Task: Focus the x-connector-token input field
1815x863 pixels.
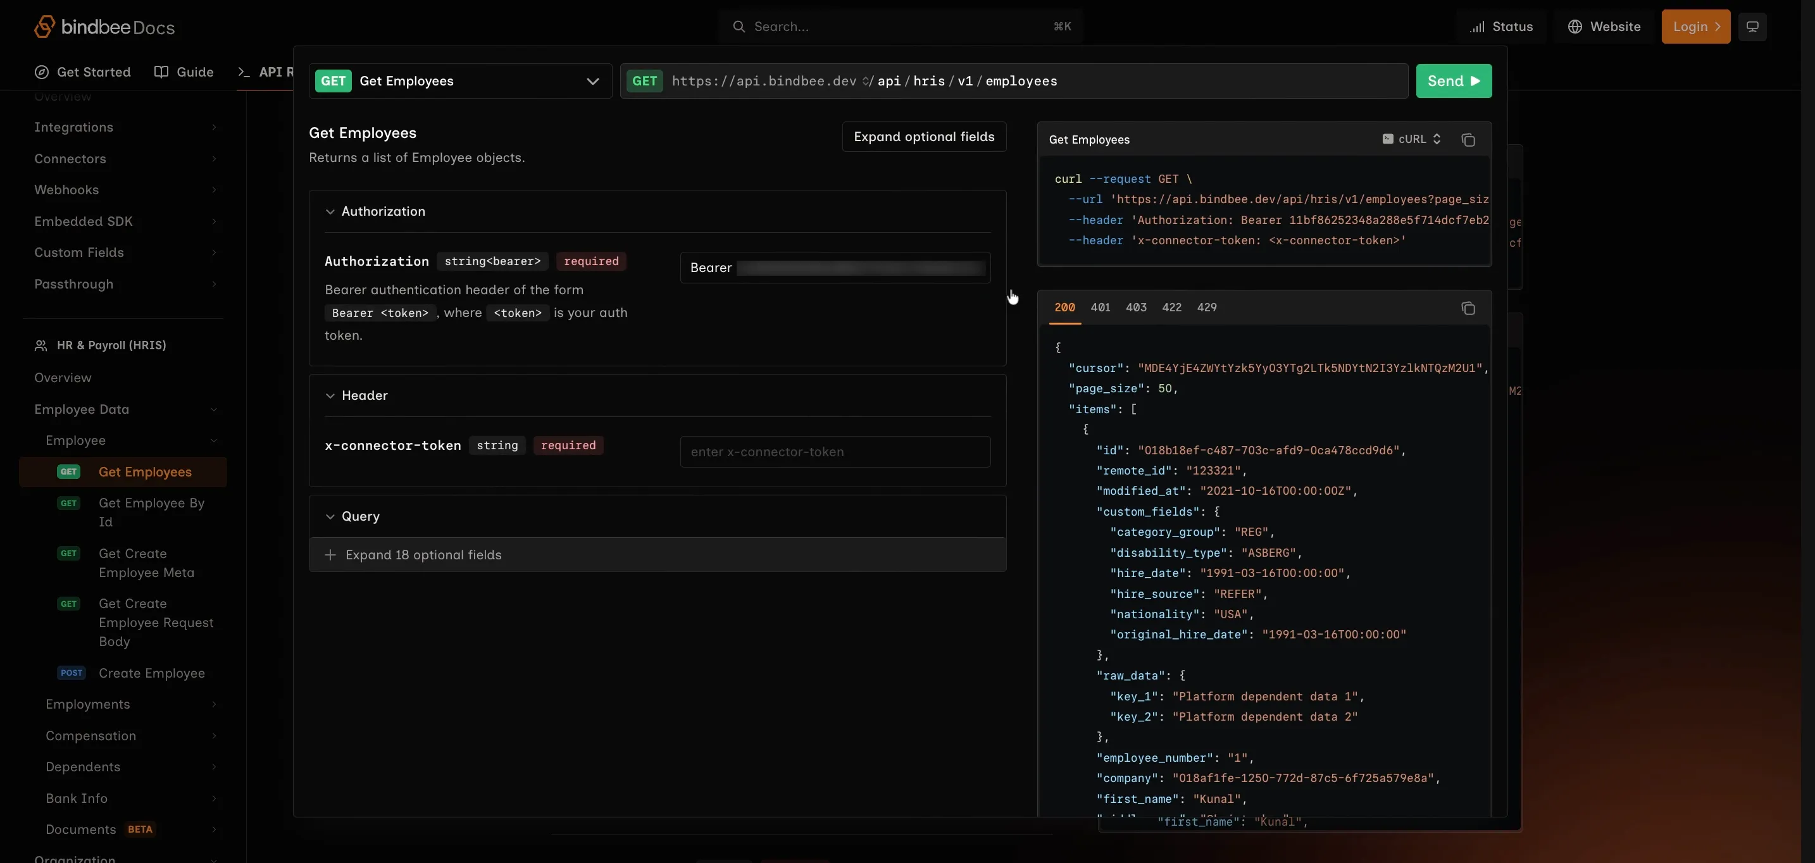Action: (835, 452)
